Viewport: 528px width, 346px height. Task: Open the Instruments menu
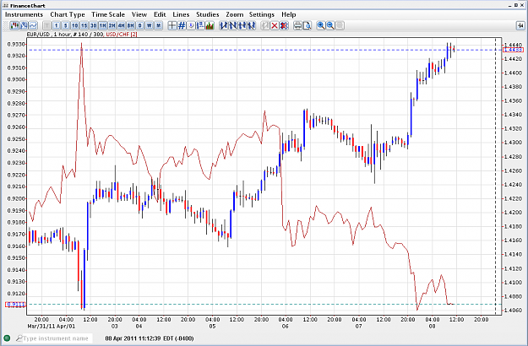[x=24, y=14]
